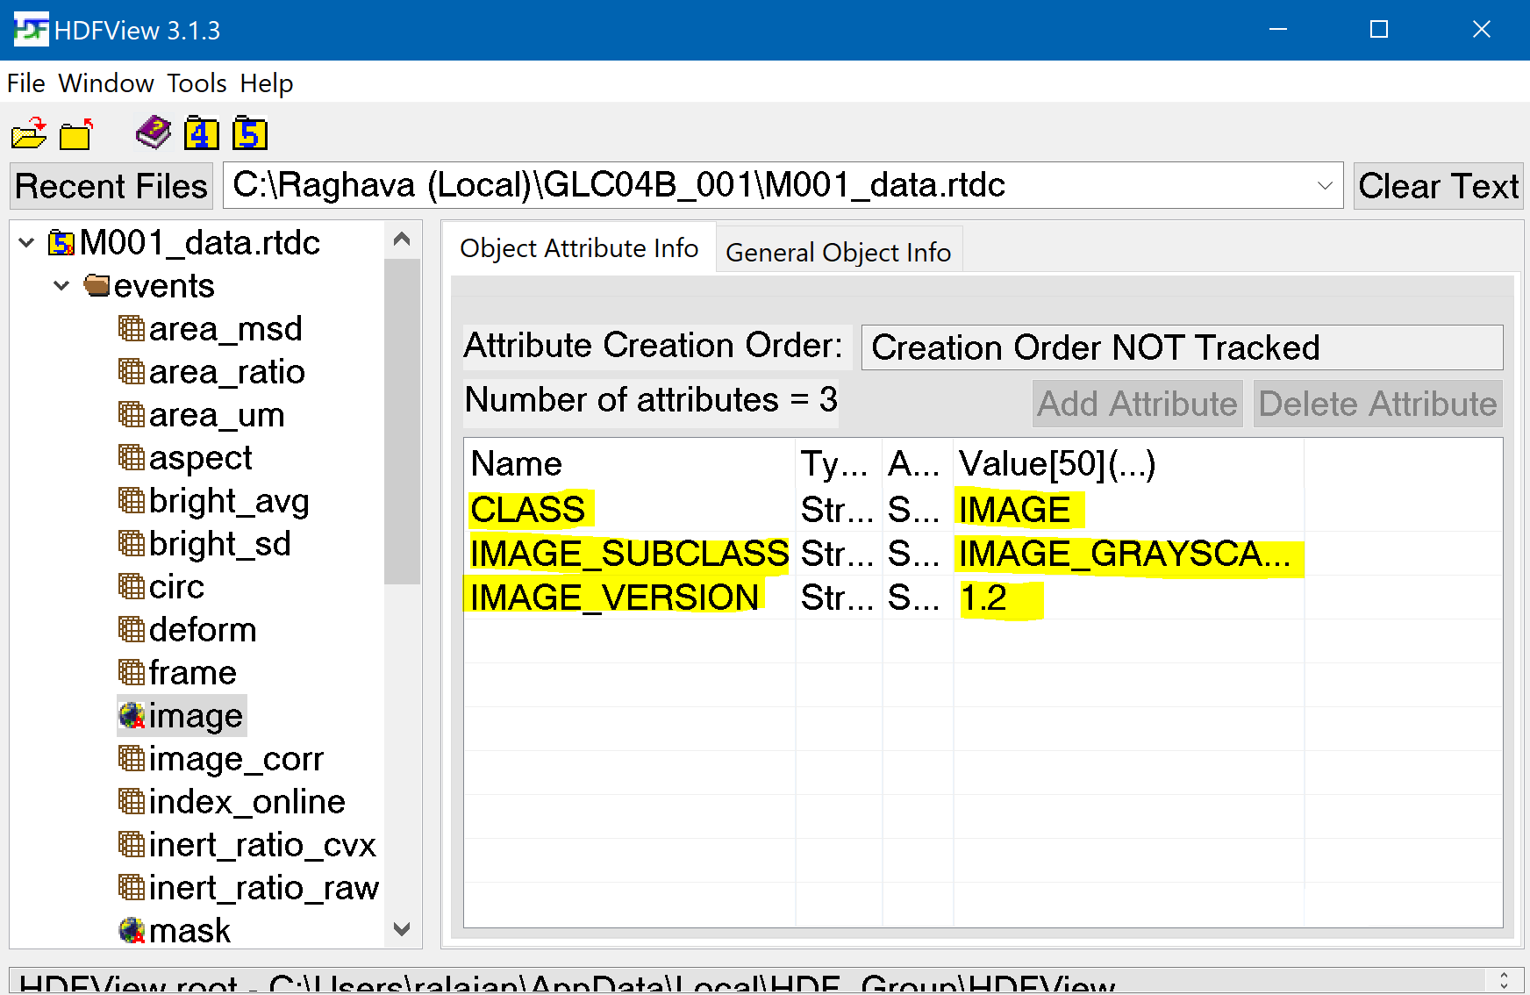This screenshot has height=995, width=1530.
Task: Open the recent files path dropdown
Action: (x=1323, y=185)
